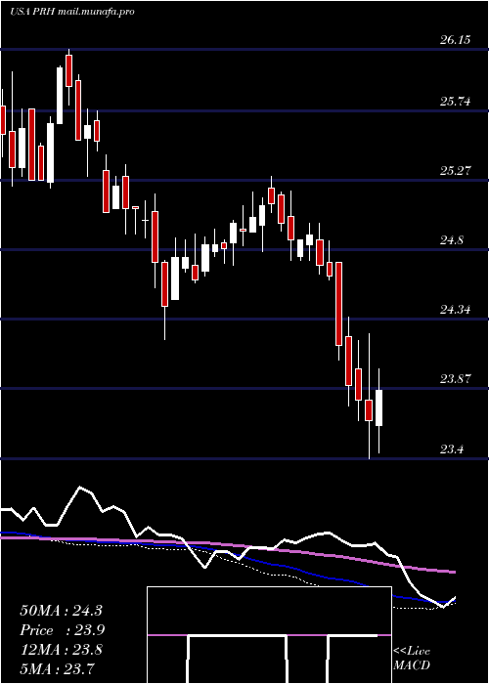The height and width of the screenshot is (684, 489).
Task: Click the 'USA PRH mail.munafa.pro' header text
Action: coord(71,12)
